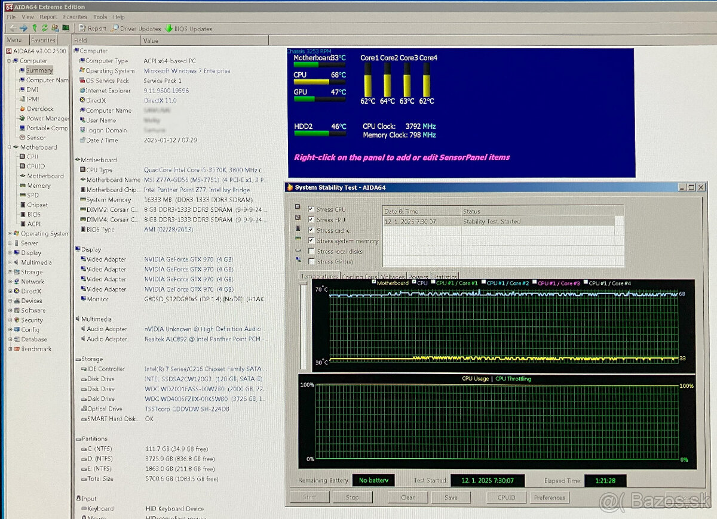Select the Sensor item in the sidebar
Viewport: 717px width, 519px height.
click(36, 137)
